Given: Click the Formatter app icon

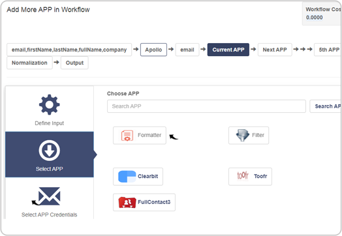Looking at the screenshot, I should tap(127, 136).
